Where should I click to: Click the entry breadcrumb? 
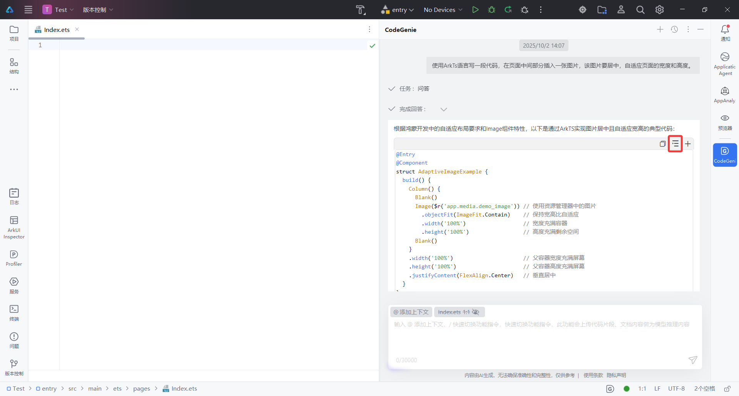(x=46, y=389)
